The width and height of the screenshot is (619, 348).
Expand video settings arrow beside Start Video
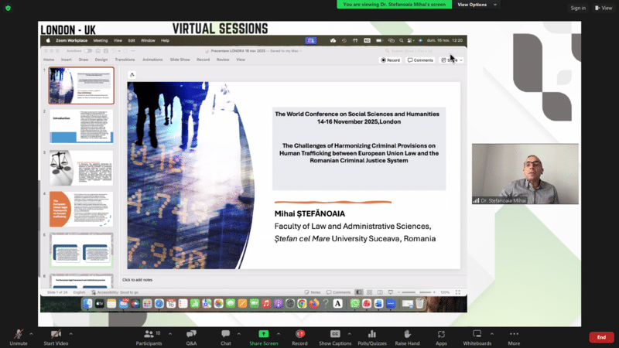coord(74,333)
